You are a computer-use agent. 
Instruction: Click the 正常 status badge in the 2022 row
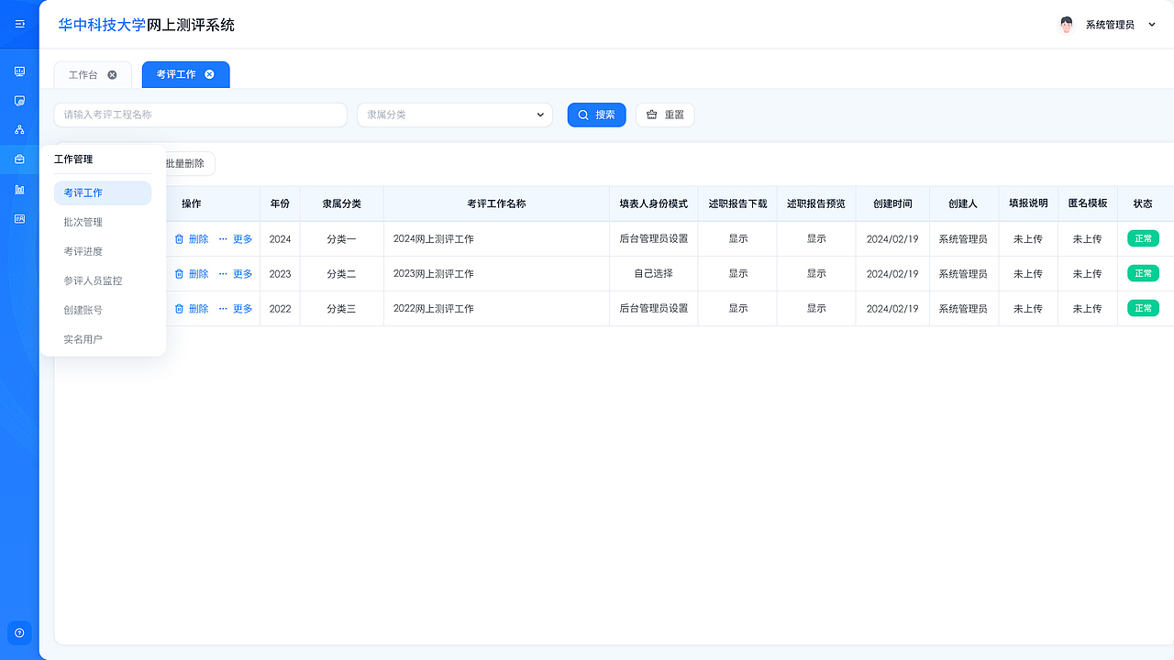[1143, 308]
